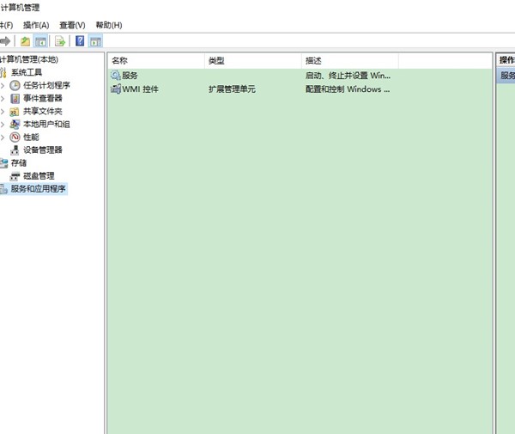Toggle the show/hide action pane icon
This screenshot has width=515, height=434.
95,40
